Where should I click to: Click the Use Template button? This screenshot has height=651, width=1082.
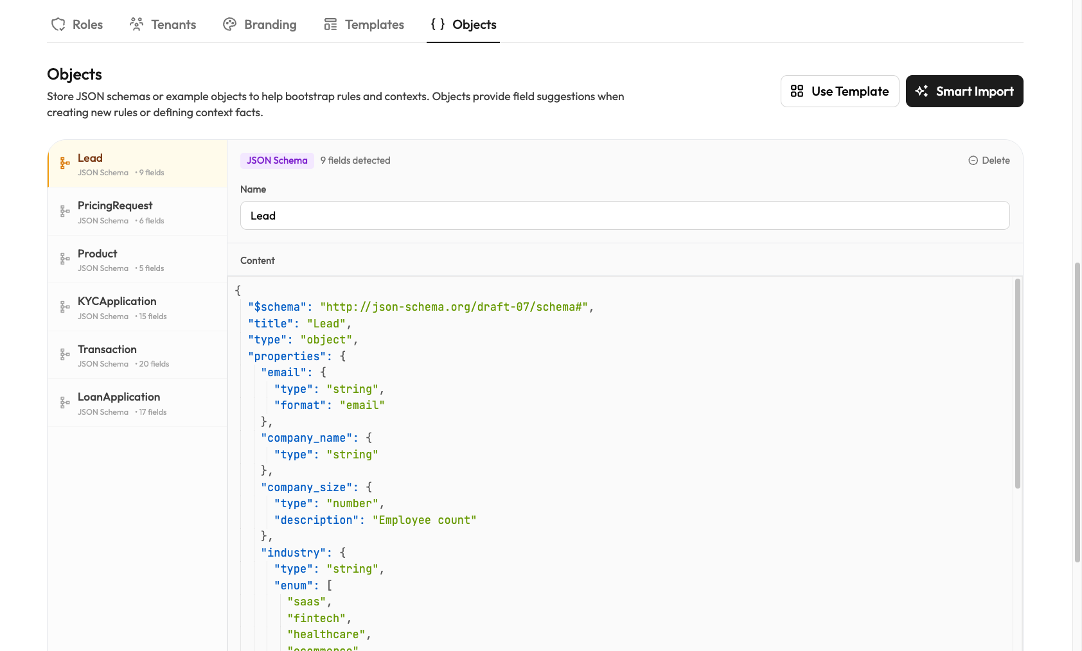(x=840, y=91)
